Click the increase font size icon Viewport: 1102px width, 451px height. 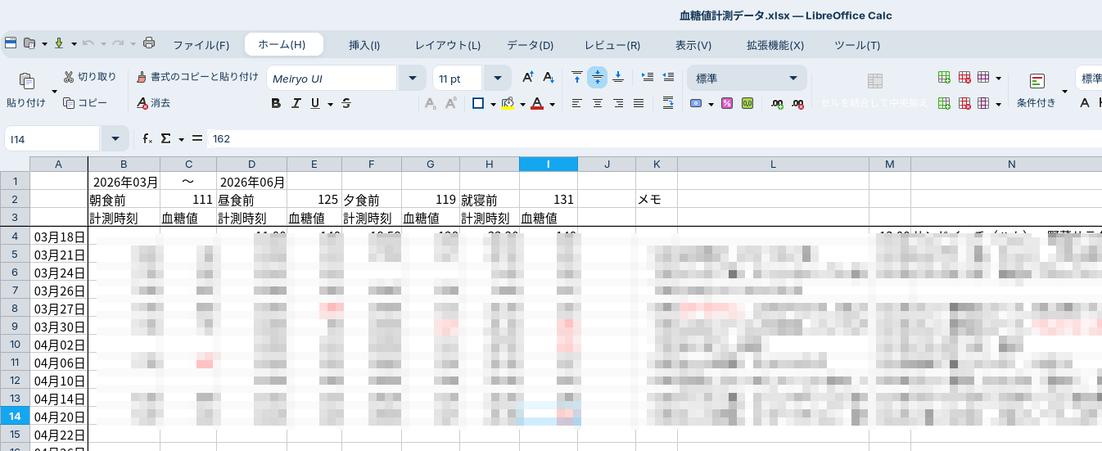pos(528,78)
